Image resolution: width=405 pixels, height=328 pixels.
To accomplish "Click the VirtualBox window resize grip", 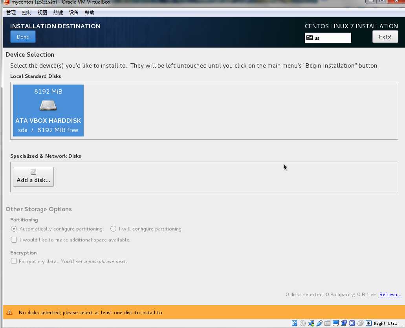I will (403, 326).
